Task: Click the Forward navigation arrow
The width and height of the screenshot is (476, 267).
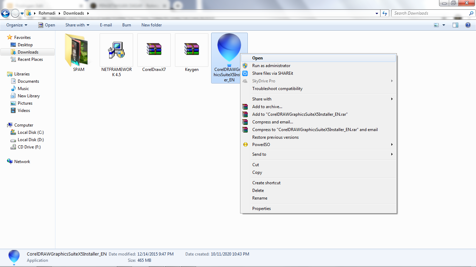Action: (15, 13)
